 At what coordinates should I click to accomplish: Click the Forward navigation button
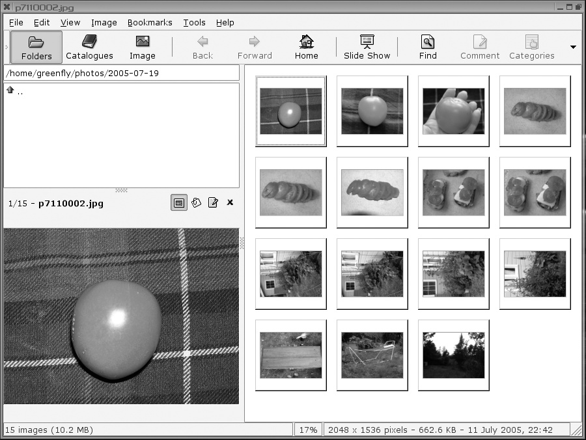(255, 46)
